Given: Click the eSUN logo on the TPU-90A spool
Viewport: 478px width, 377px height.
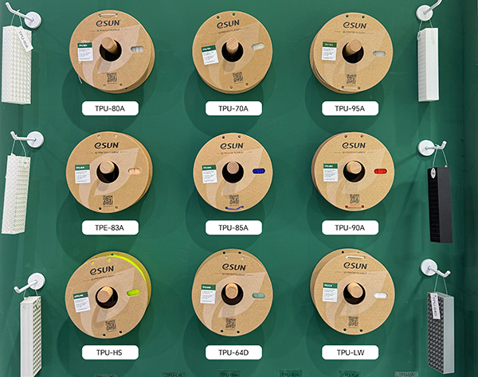Looking at the screenshot, I should coord(354,145).
